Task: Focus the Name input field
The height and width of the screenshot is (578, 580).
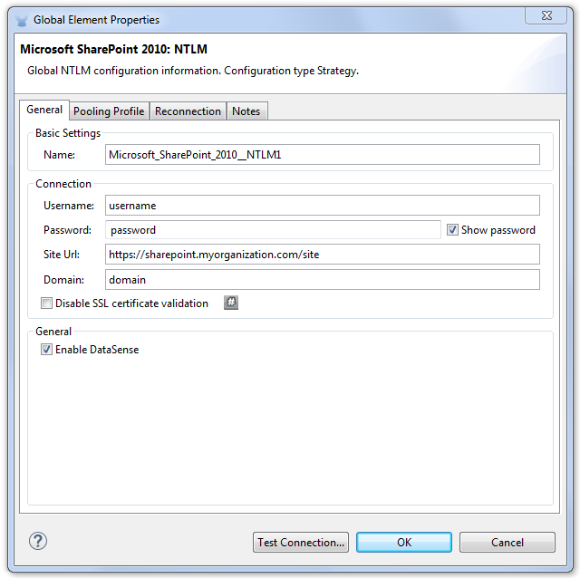Action: (x=323, y=155)
